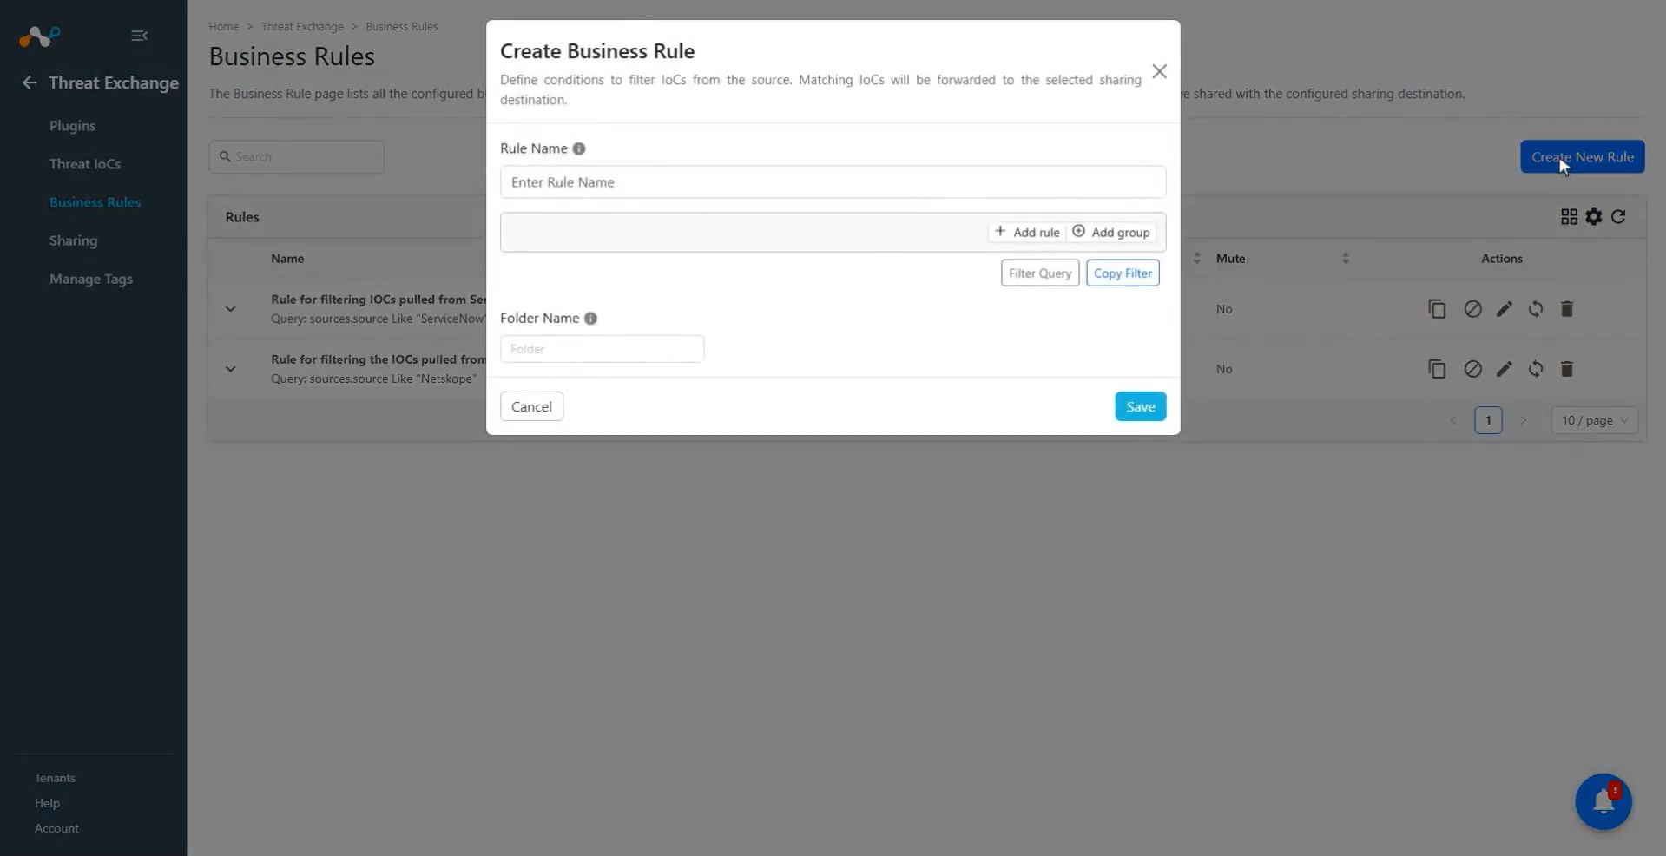Click the Copy Filter button
This screenshot has height=856, width=1666.
1123,273
